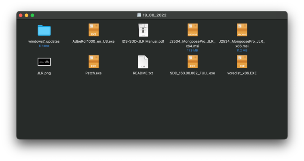The width and height of the screenshot is (304, 161).
Task: Click the JLR.png file name
Action: (x=44, y=73)
